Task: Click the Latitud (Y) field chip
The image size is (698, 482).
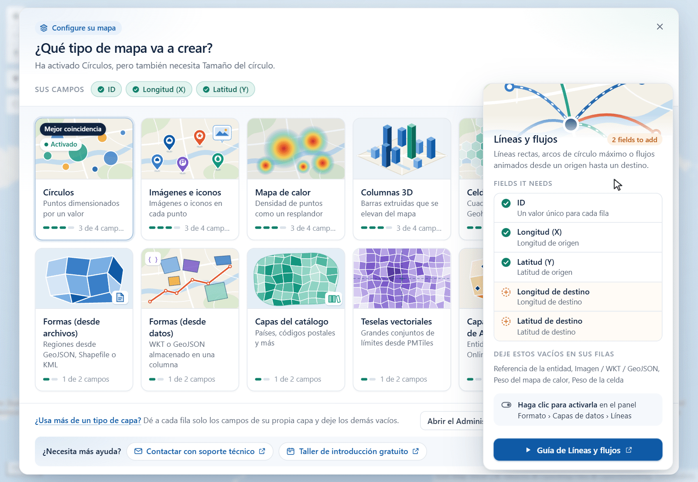Action: pyautogui.click(x=226, y=89)
